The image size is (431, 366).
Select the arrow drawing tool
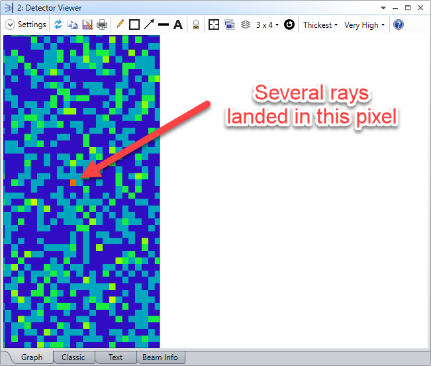(x=149, y=24)
